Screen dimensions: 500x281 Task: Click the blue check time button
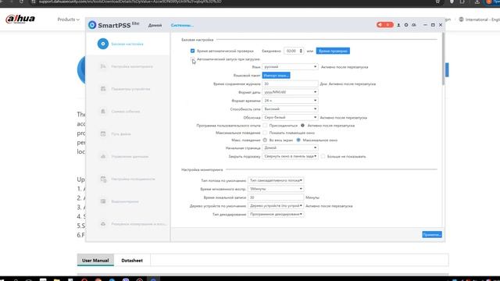point(333,51)
